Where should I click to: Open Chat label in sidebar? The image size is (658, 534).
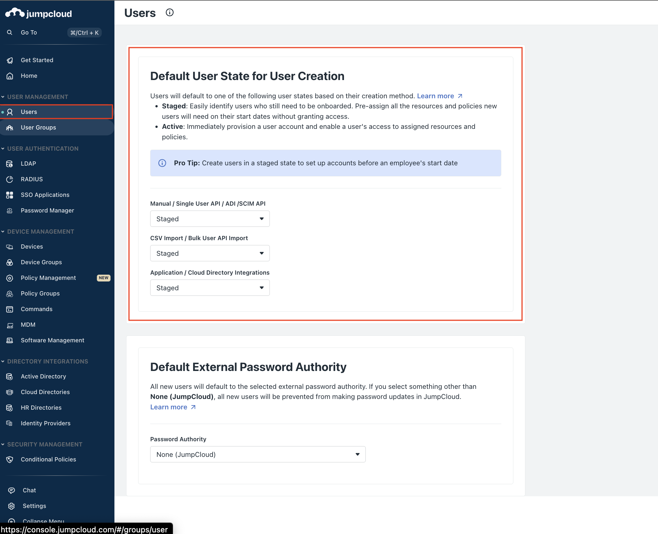[x=29, y=490]
